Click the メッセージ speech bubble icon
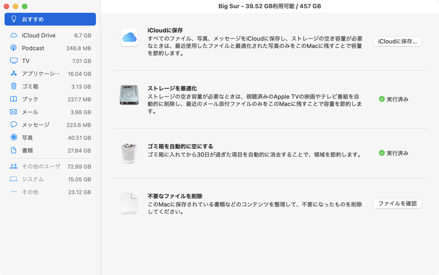The image size is (439, 275). 13,125
